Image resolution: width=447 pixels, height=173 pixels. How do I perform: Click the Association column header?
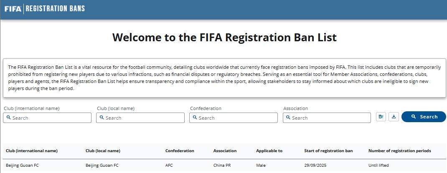[x=225, y=151]
